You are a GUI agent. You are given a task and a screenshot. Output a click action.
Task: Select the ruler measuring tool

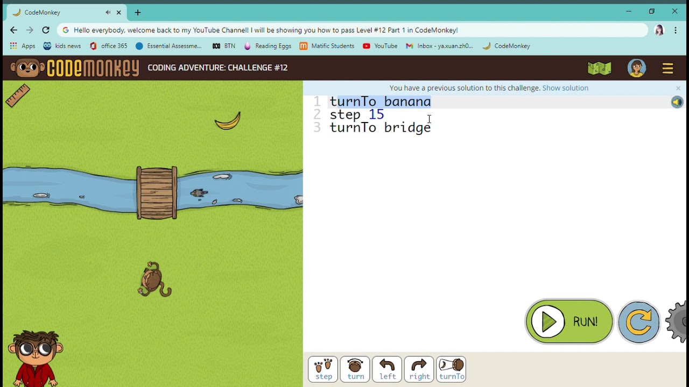tap(18, 96)
